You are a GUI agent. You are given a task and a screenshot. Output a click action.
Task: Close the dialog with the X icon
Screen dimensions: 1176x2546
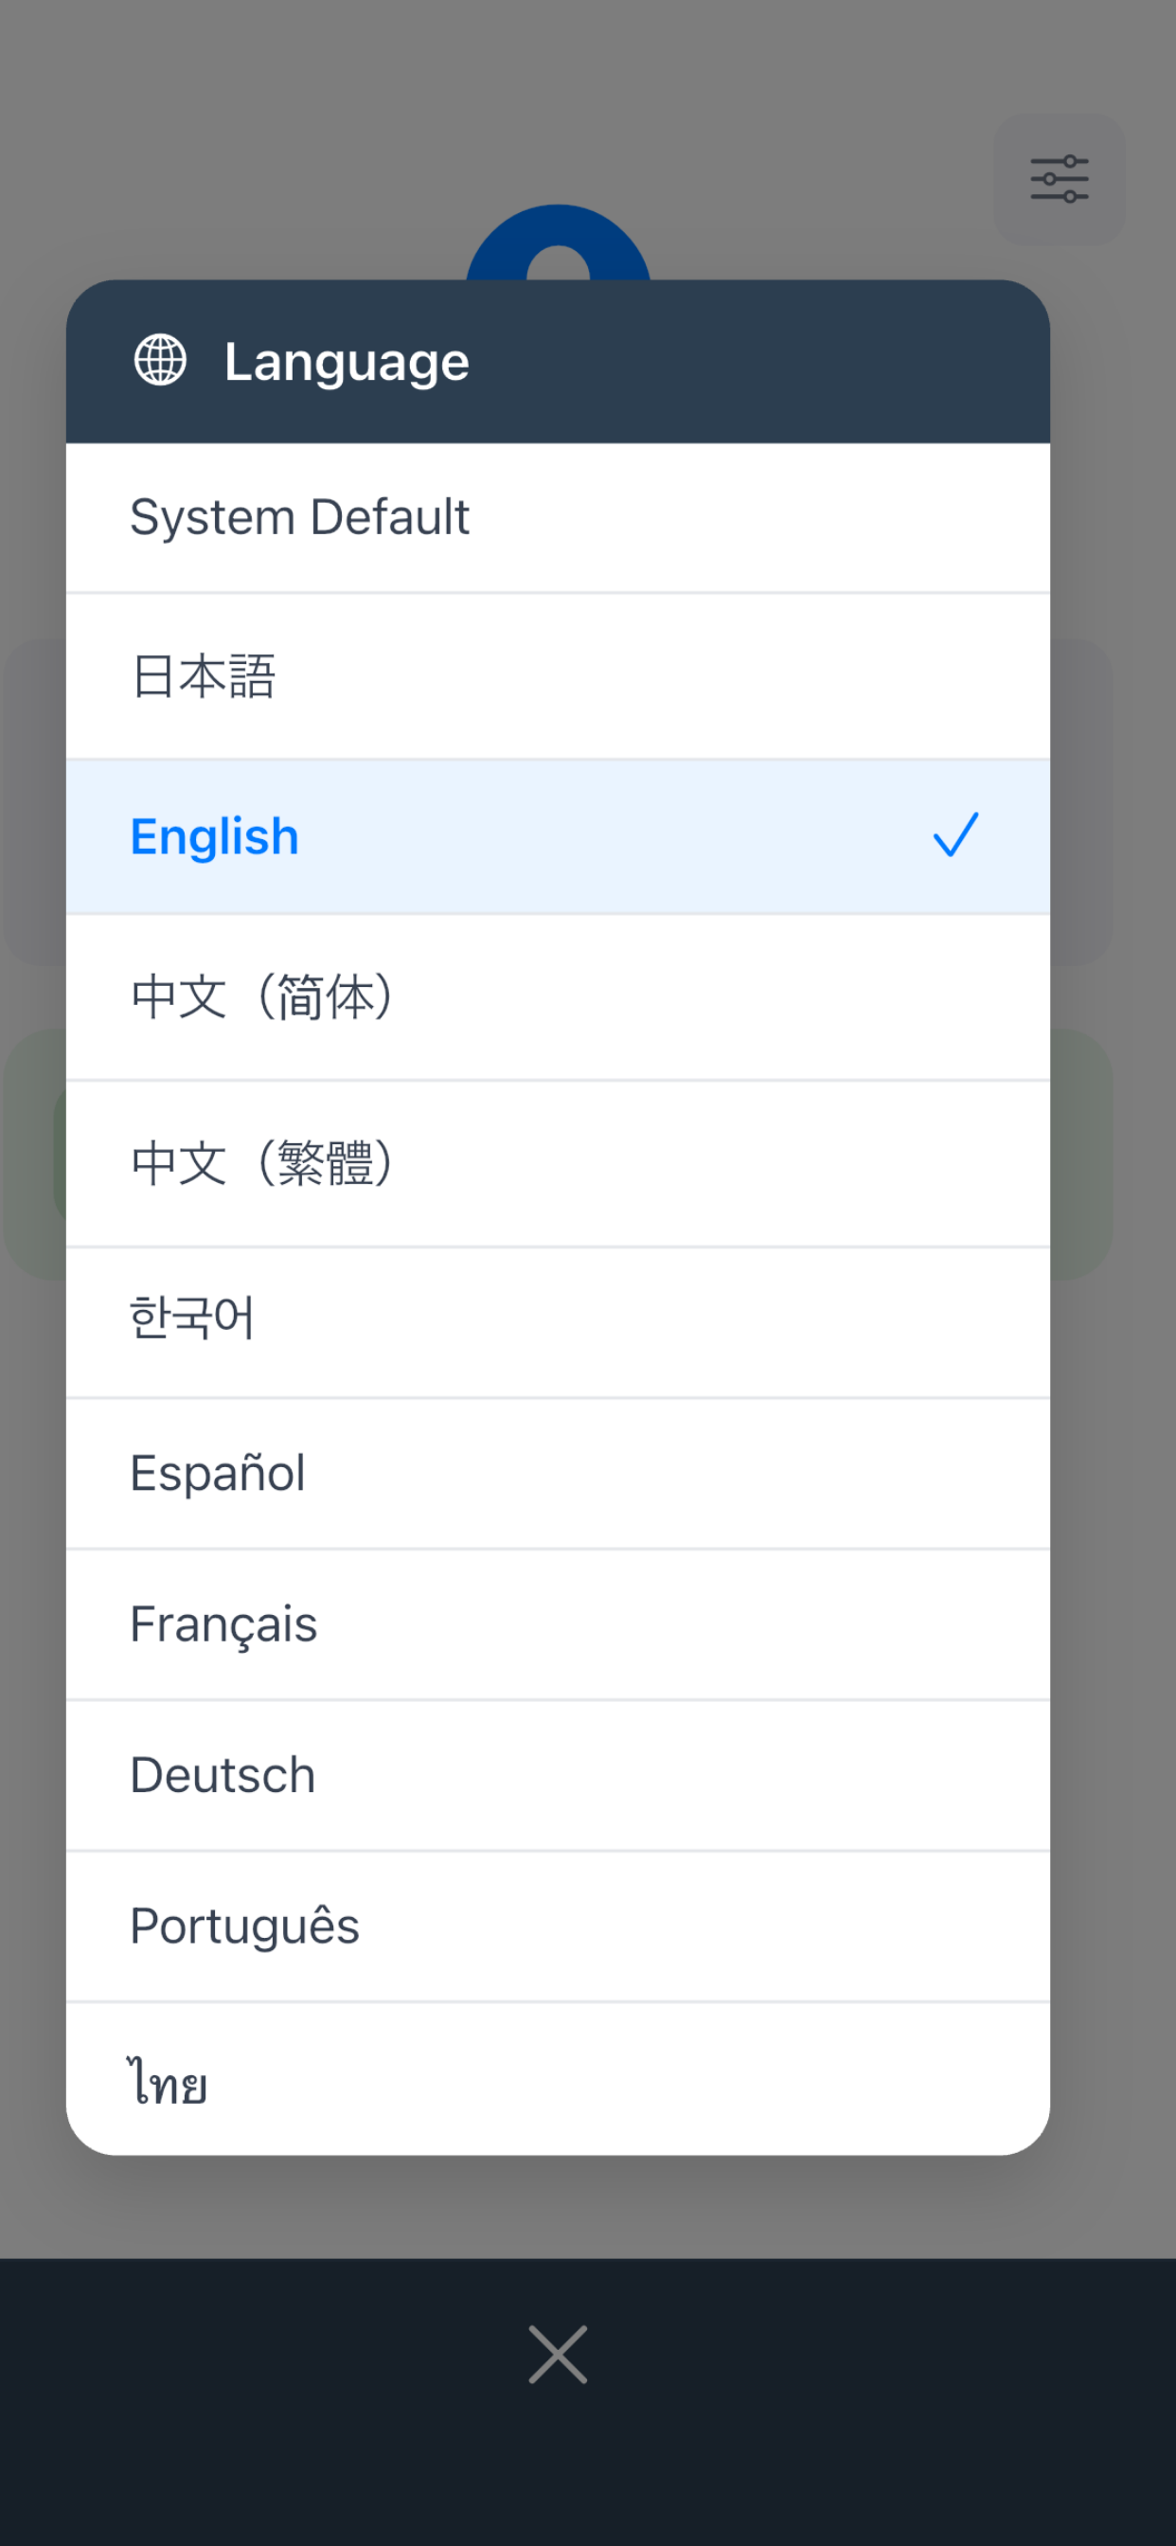(x=558, y=2355)
